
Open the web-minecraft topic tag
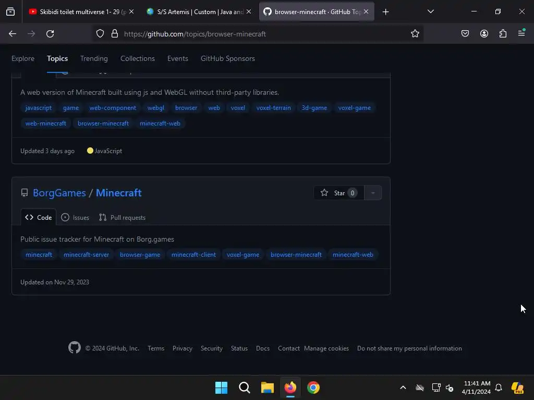click(46, 123)
